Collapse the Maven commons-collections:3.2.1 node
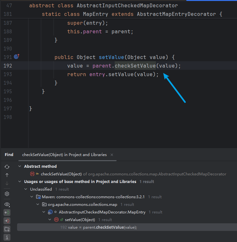This screenshot has width=237, height=242. pos(32,197)
